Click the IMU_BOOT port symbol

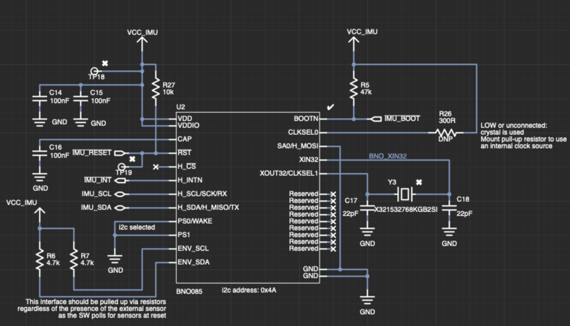pyautogui.click(x=376, y=119)
